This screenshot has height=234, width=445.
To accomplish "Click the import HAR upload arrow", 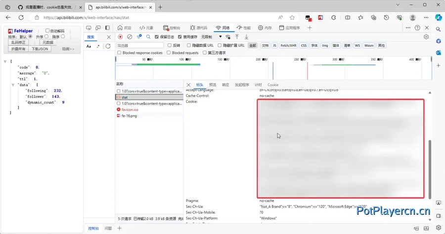I will (x=237, y=37).
